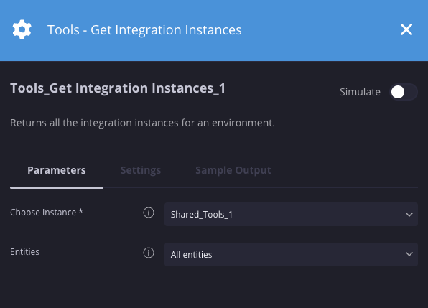Open the All entities dropdown
428x308 pixels.
tap(291, 254)
